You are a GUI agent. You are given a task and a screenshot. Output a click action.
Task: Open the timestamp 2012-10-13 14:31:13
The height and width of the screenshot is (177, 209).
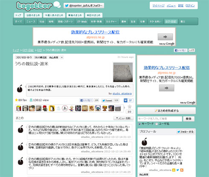point(117,137)
